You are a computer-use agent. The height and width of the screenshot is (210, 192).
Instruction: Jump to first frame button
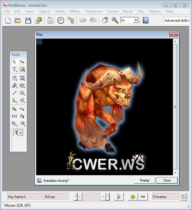(76, 197)
